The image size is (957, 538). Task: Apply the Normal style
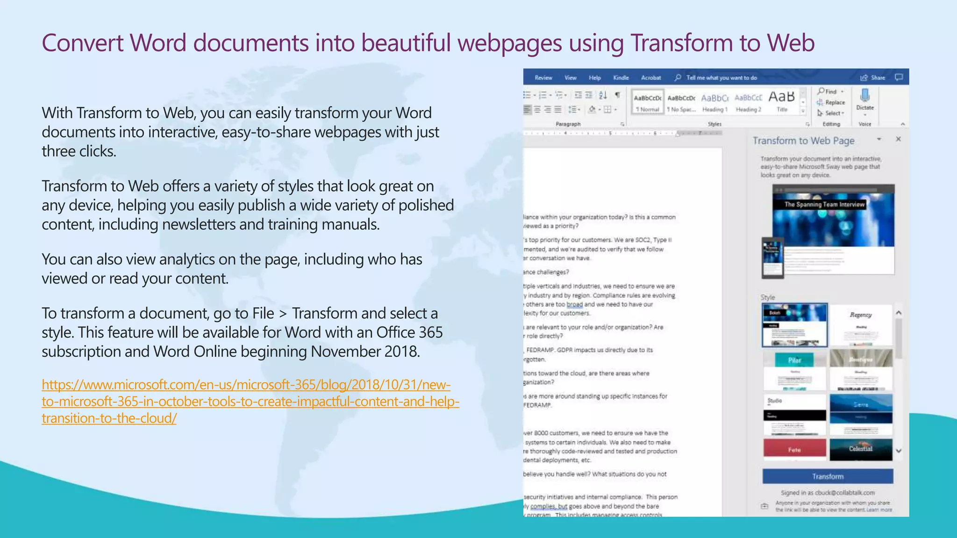click(647, 102)
